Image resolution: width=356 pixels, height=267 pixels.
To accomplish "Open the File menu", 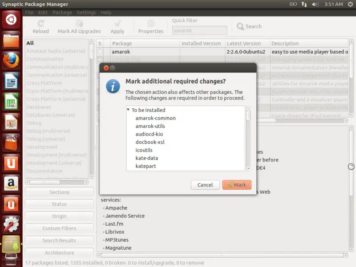I will pos(29,12).
